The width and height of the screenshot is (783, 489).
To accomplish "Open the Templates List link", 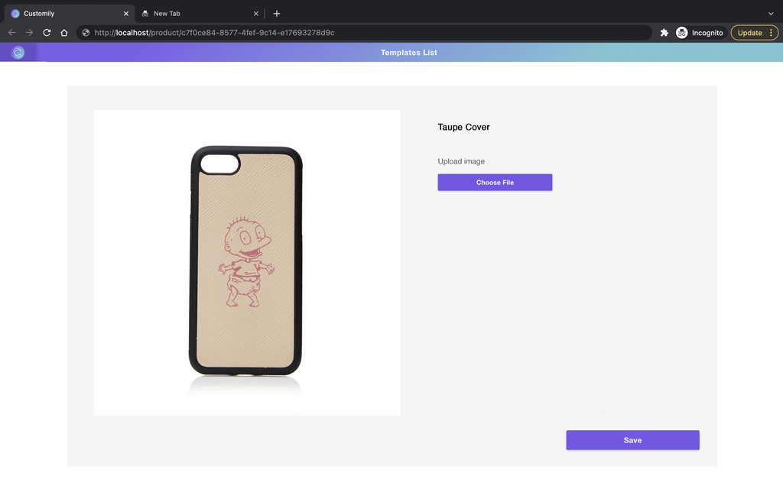I will [x=409, y=53].
